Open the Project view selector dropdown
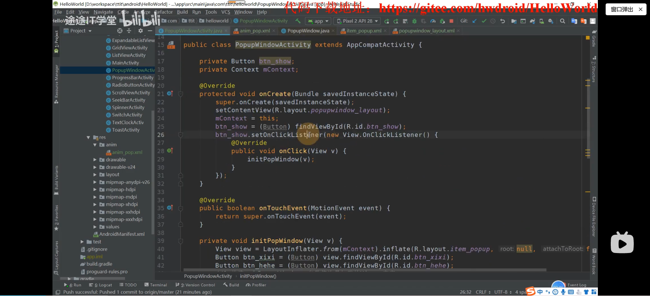The height and width of the screenshot is (296, 650). [78, 31]
